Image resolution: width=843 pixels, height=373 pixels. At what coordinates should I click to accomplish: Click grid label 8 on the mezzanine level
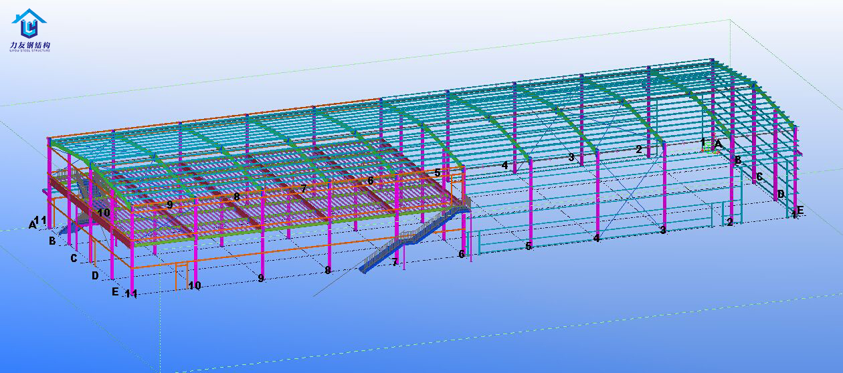tap(236, 197)
